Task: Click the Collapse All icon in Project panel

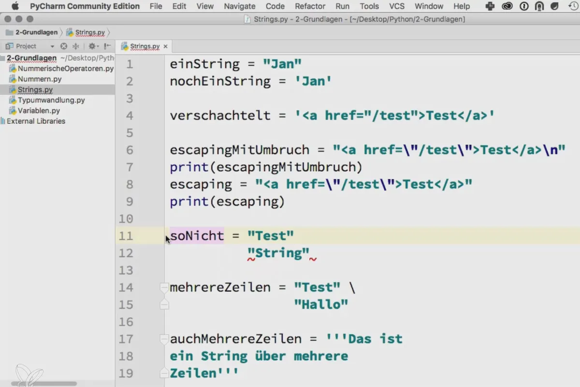Action: (76, 46)
